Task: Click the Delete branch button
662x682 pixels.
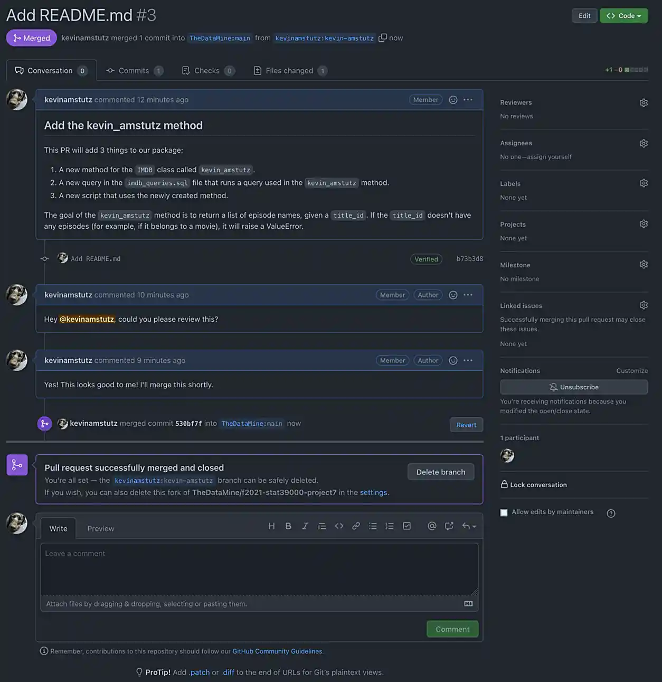Action: click(440, 472)
